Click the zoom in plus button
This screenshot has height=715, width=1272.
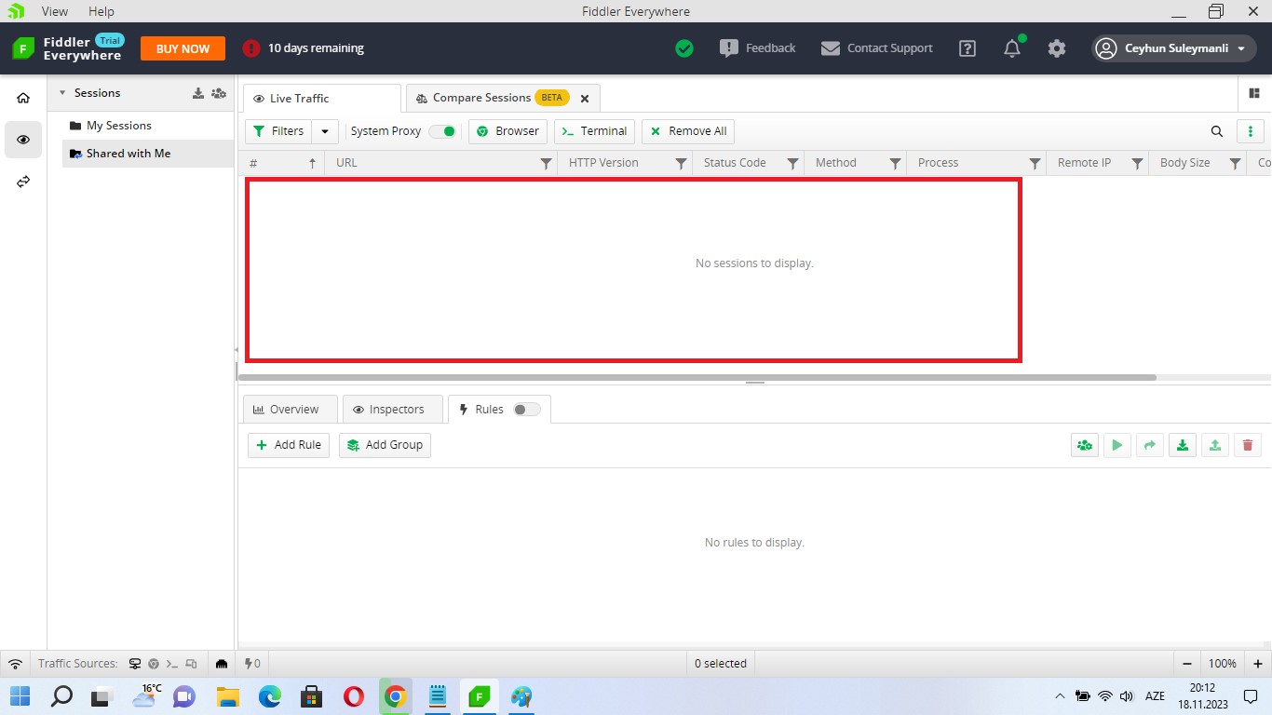click(1257, 664)
